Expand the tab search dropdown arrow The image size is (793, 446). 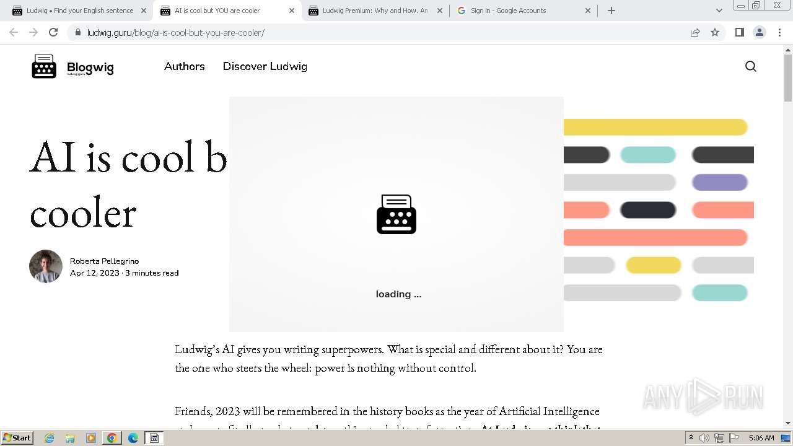pos(719,11)
